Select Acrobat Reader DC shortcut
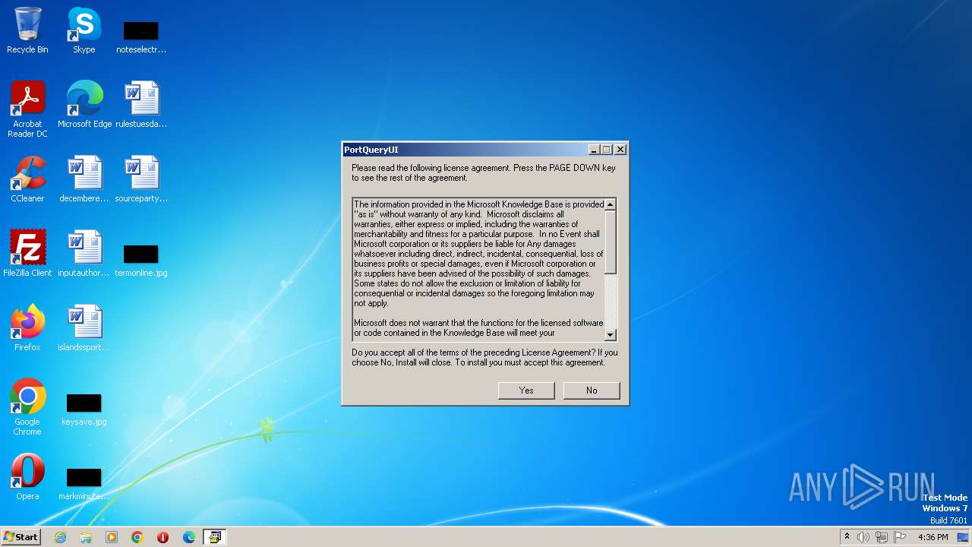The image size is (972, 547). [27, 109]
